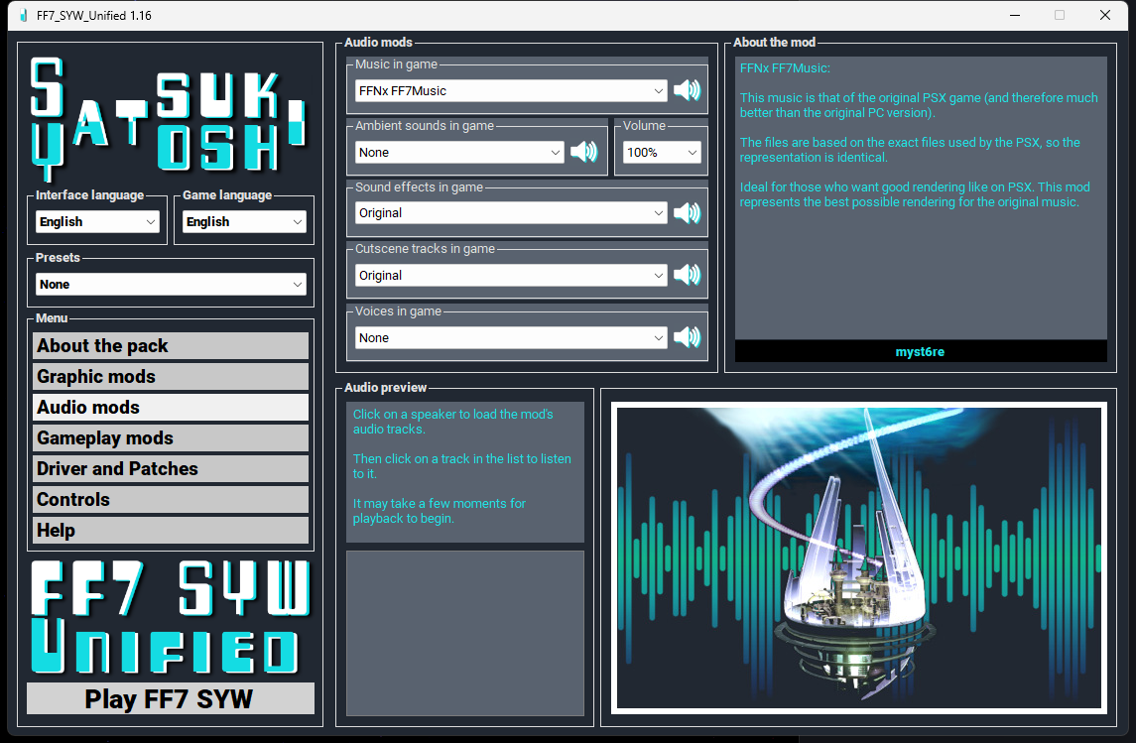
Task: Open the Sound effects in game dropdown
Action: pyautogui.click(x=511, y=213)
